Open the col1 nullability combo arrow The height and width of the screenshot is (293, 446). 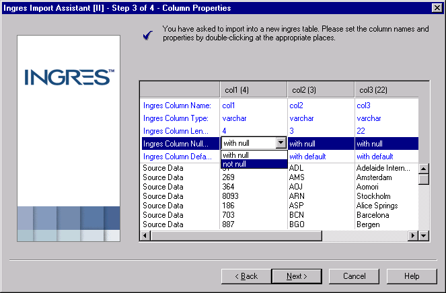(281, 143)
